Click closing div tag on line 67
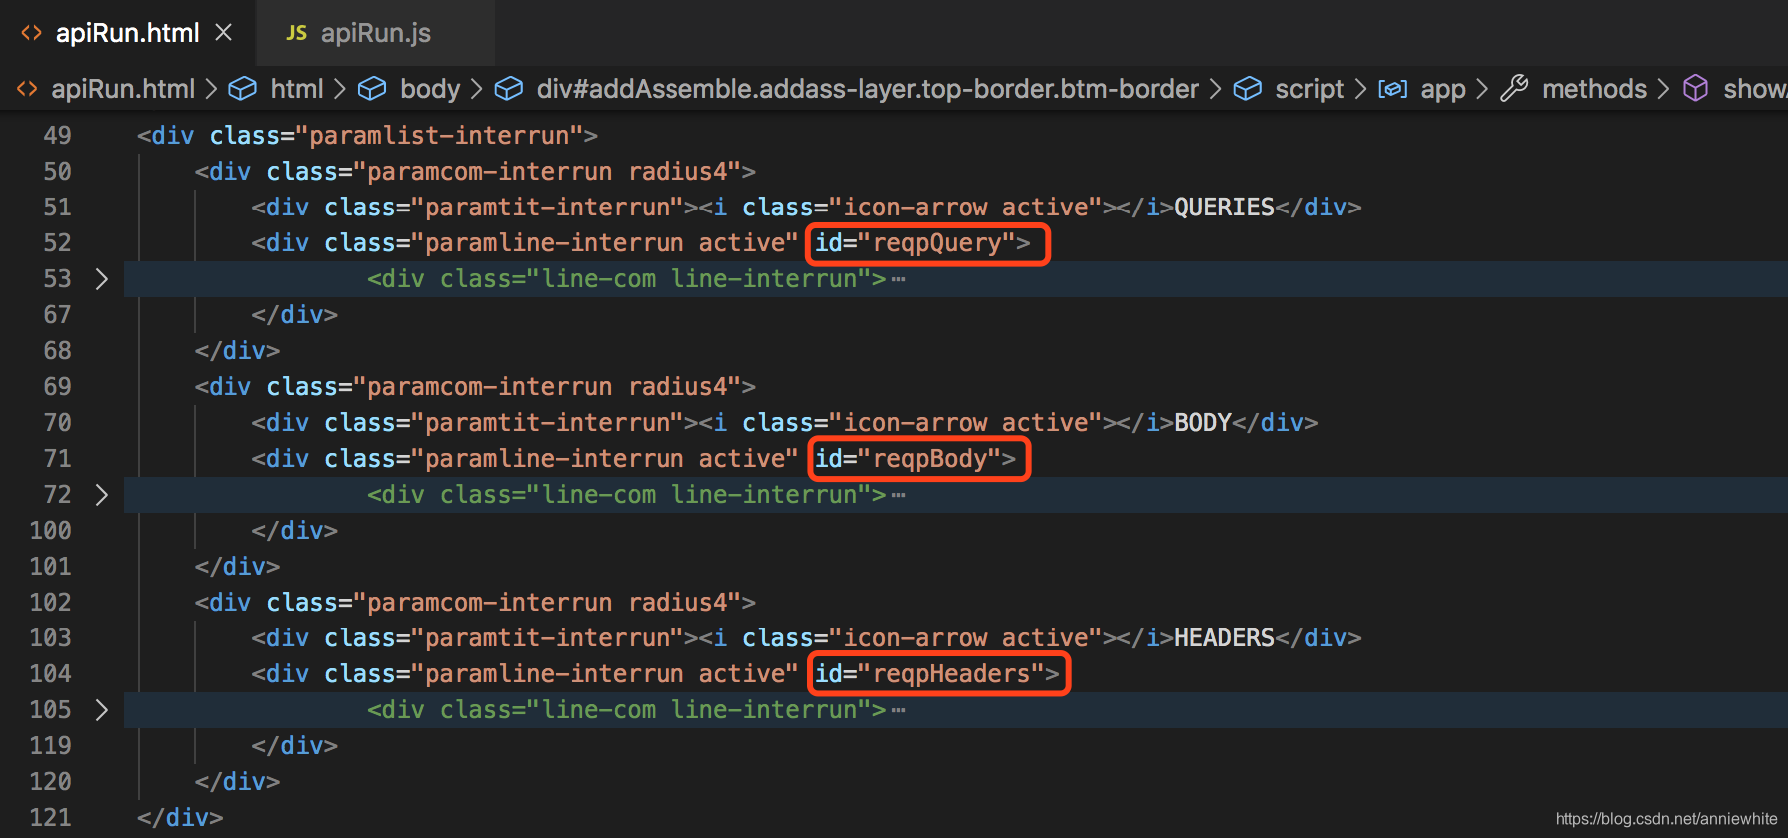 (295, 315)
